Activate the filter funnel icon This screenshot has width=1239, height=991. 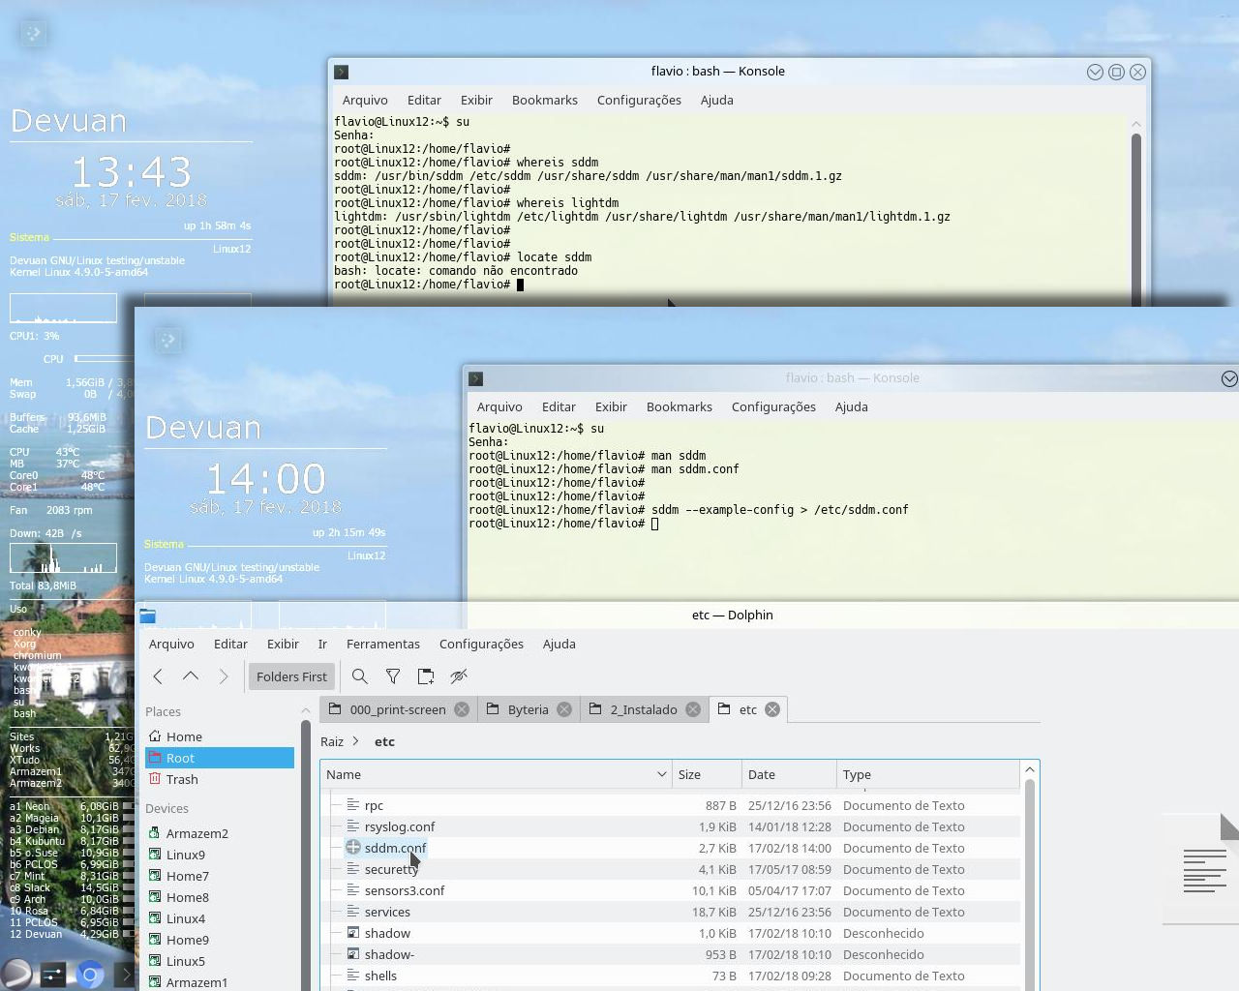[x=393, y=676]
